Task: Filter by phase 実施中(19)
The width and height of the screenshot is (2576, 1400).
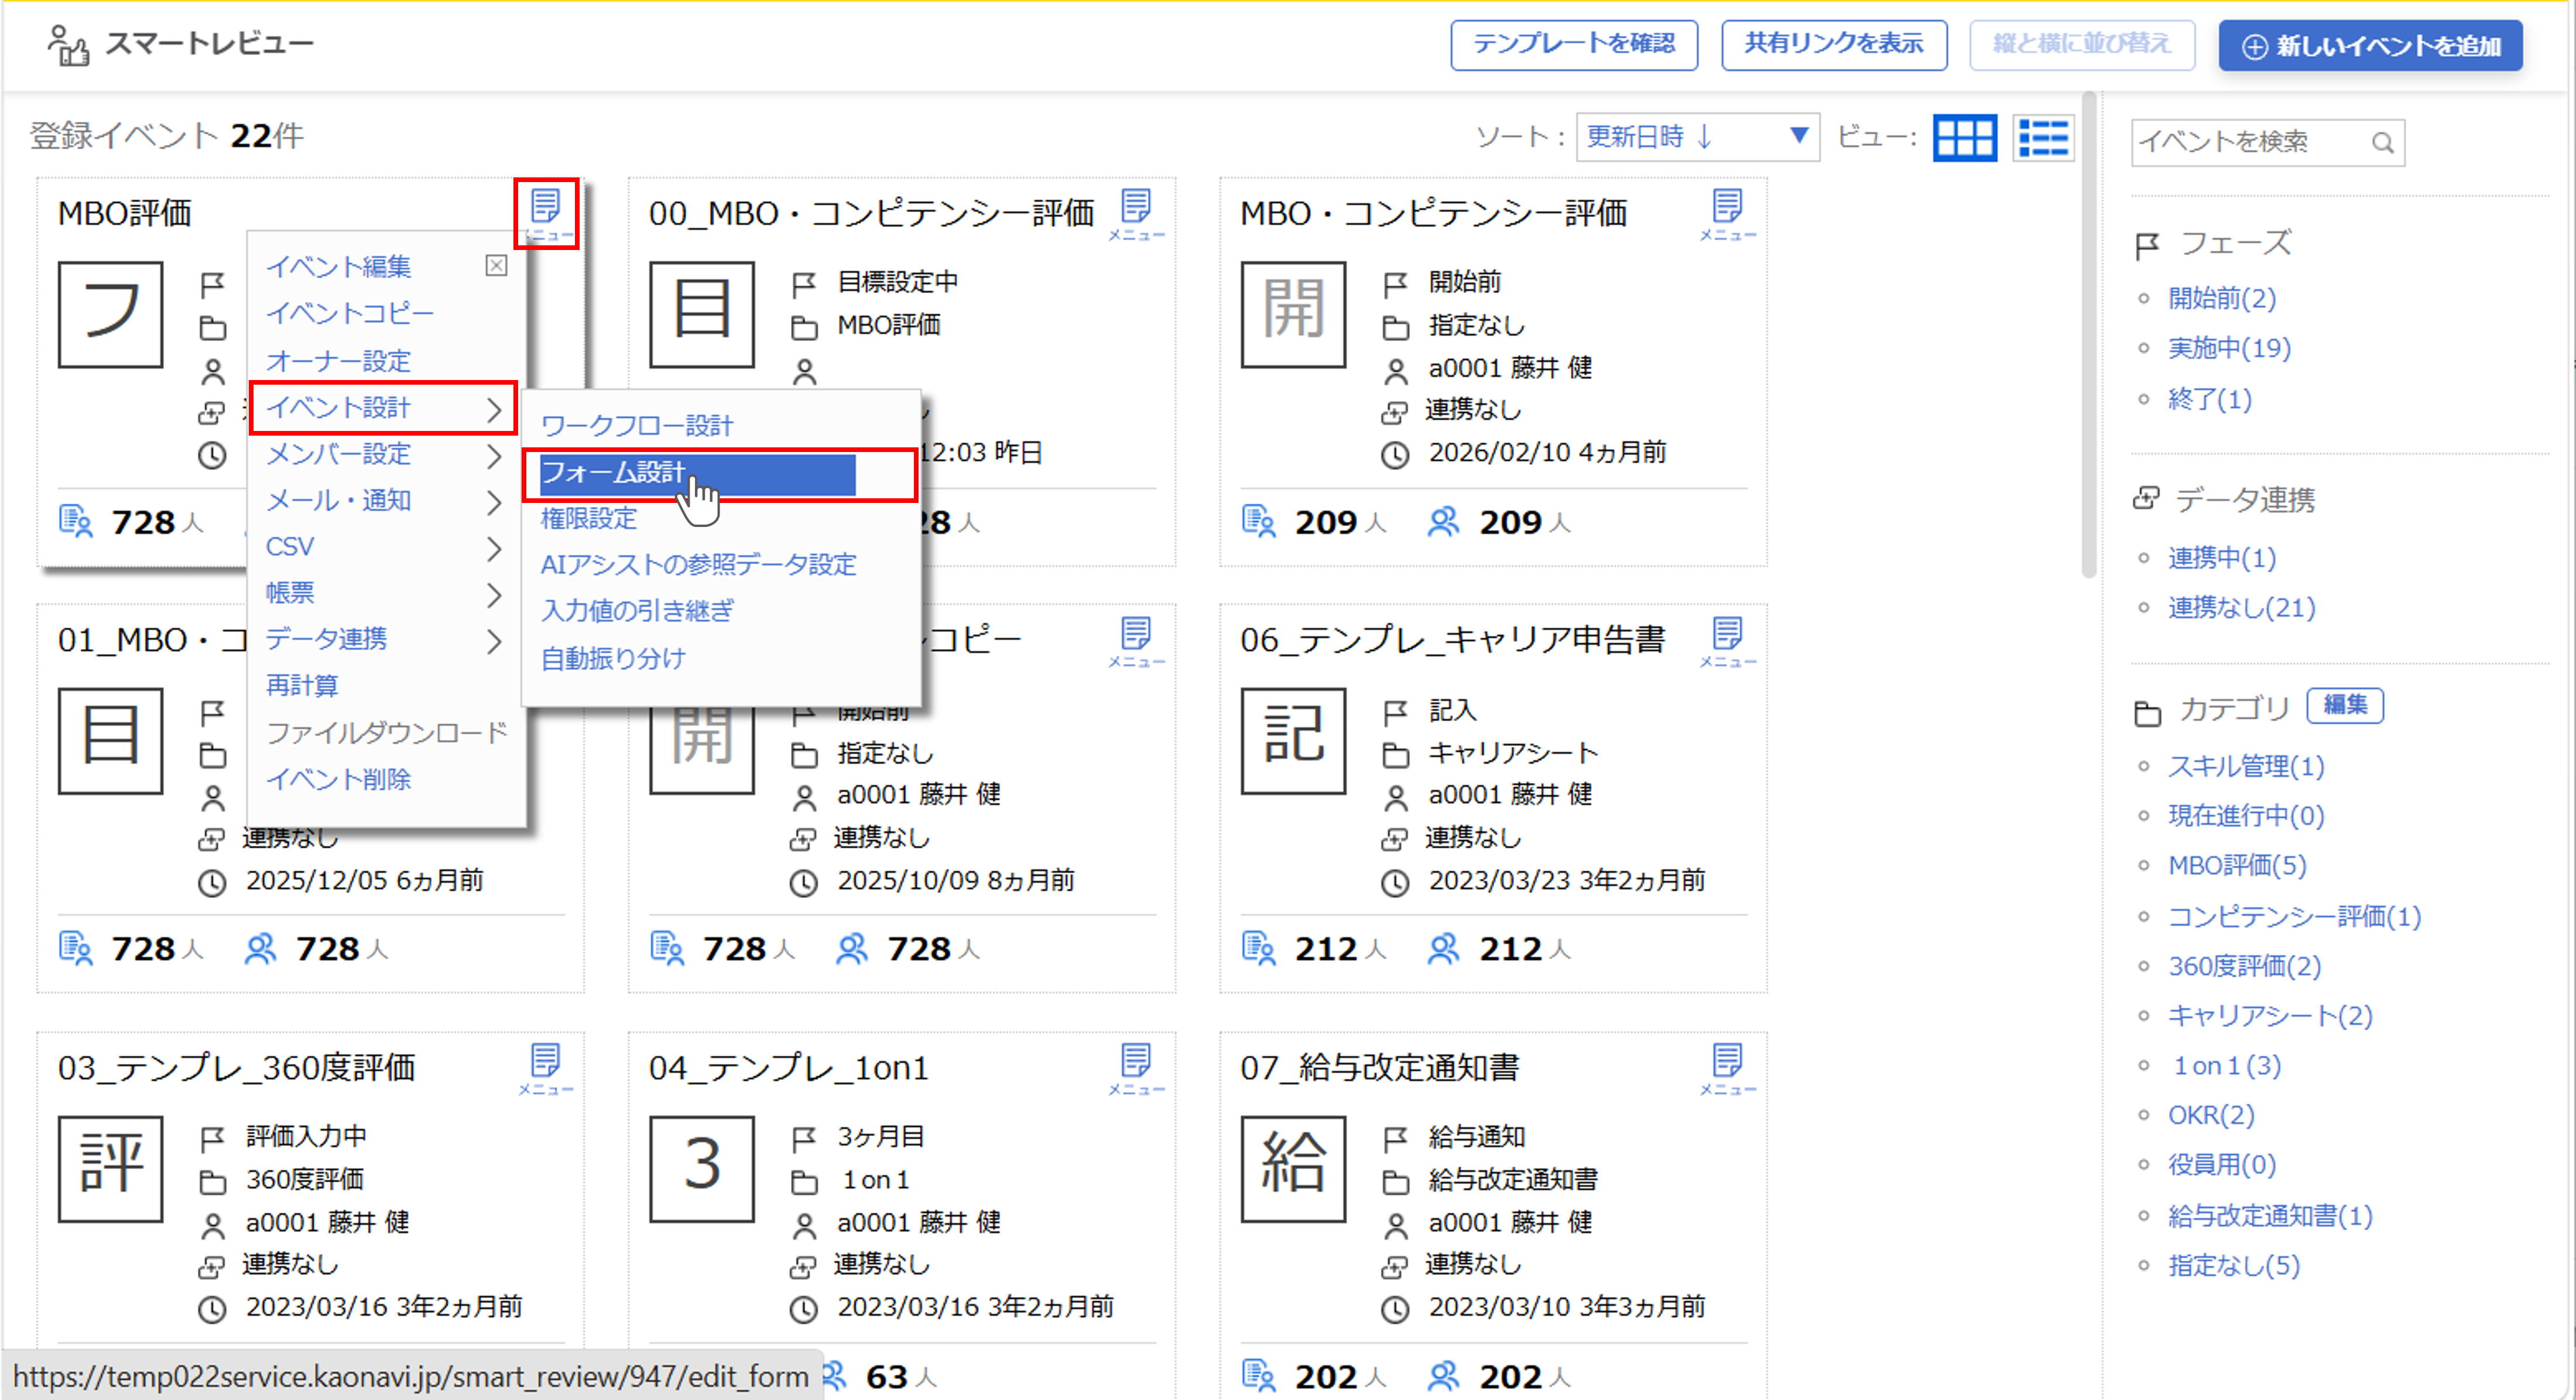Action: 2229,349
